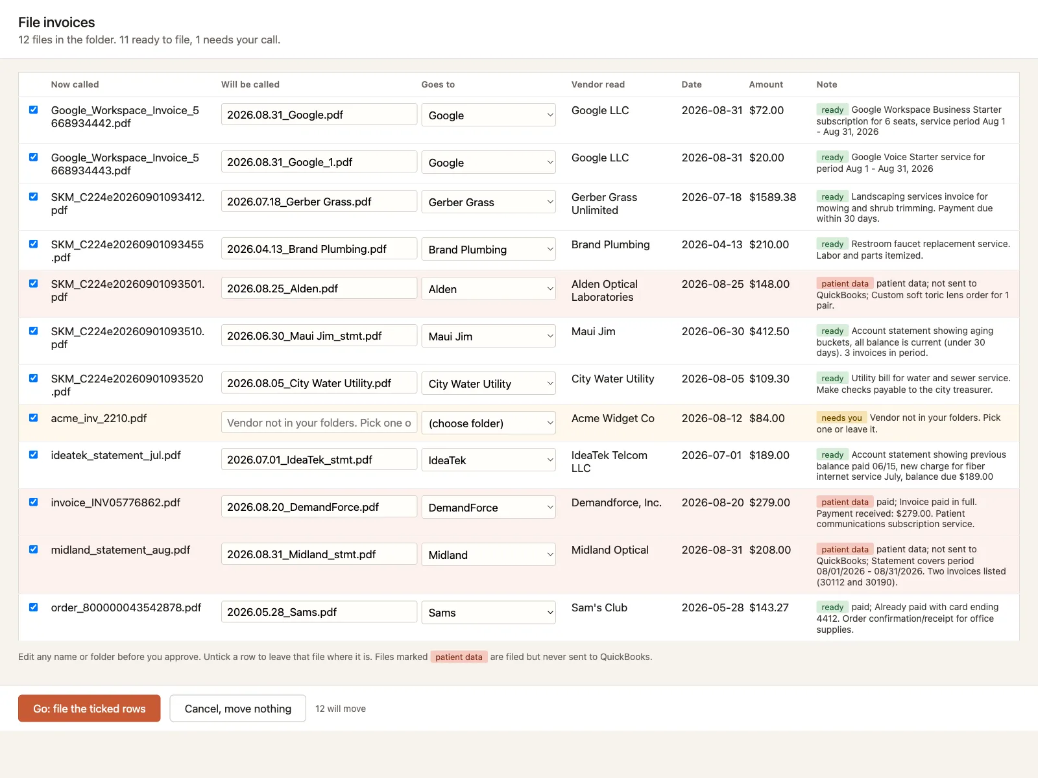Toggle checkbox for Maui Jim statement row
The image size is (1038, 778).
(33, 331)
